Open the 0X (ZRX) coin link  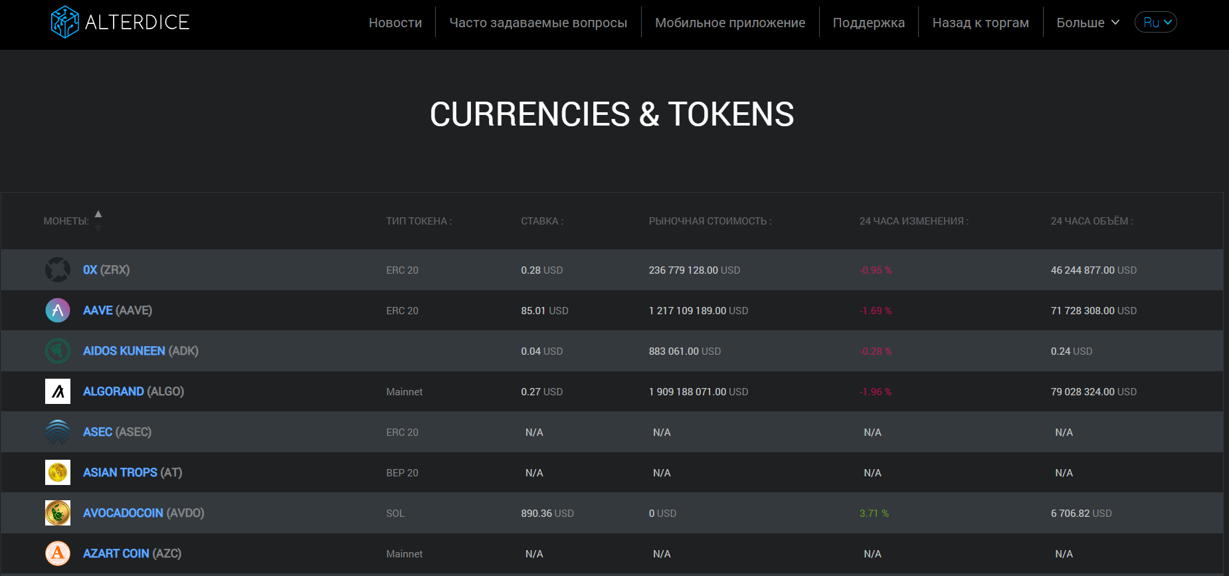click(x=106, y=270)
